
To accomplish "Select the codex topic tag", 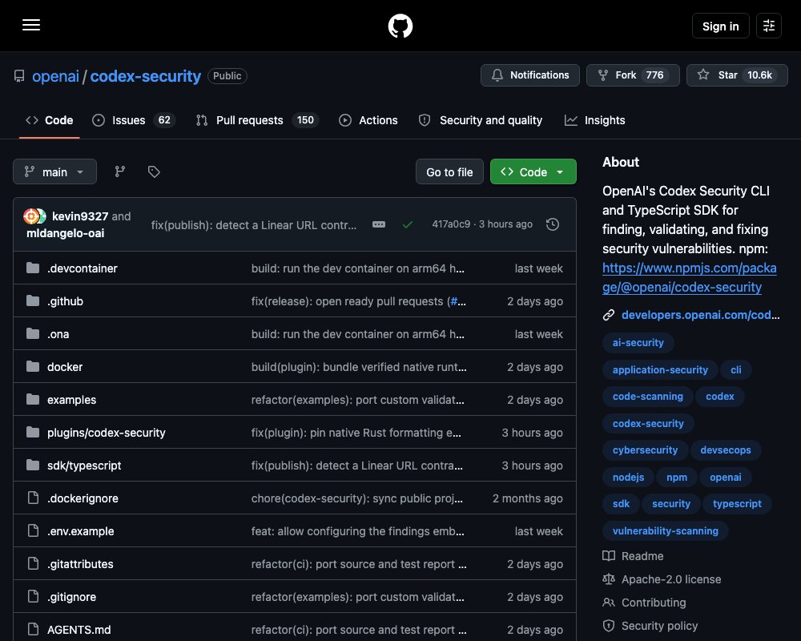I will tap(720, 396).
